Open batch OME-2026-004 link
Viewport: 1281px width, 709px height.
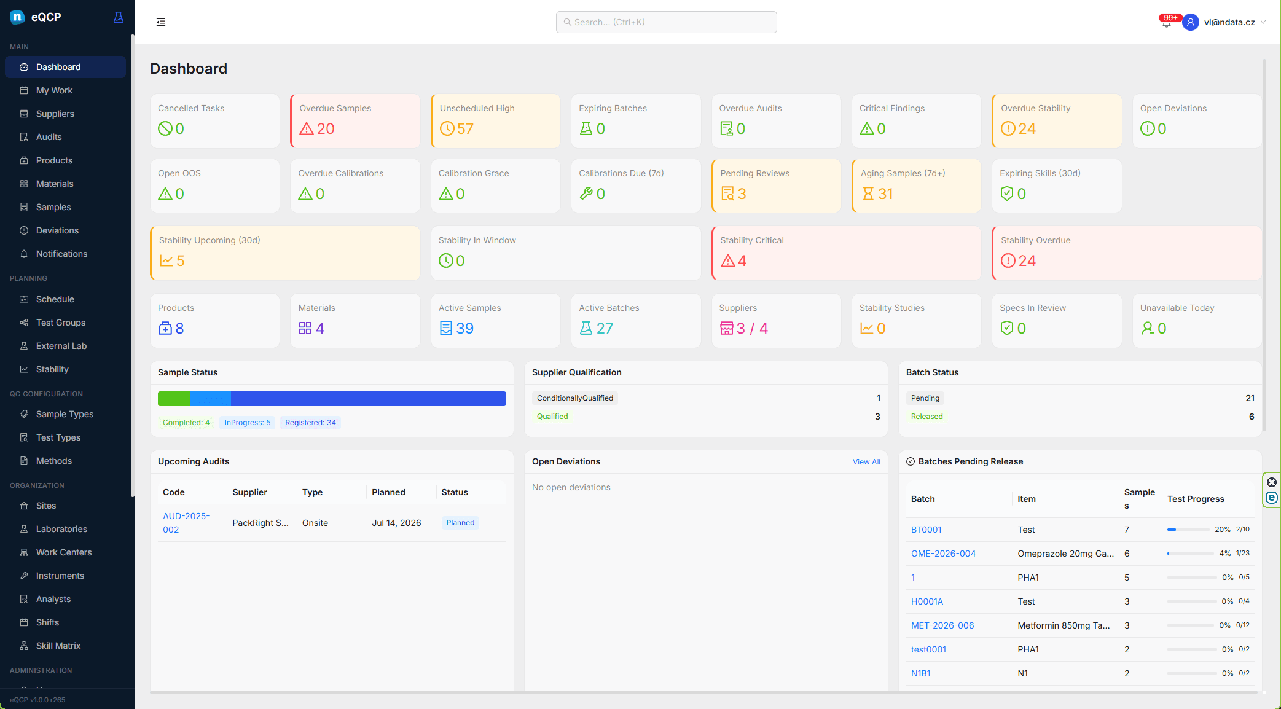point(943,554)
